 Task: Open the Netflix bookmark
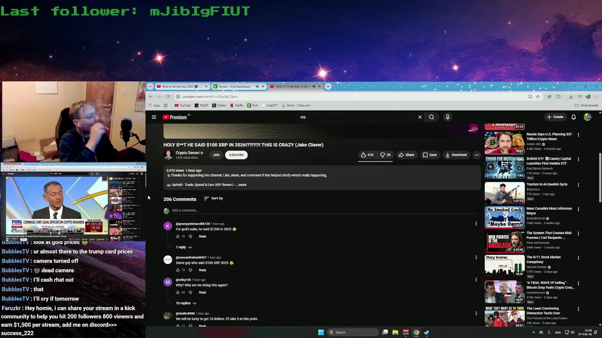pyautogui.click(x=237, y=106)
